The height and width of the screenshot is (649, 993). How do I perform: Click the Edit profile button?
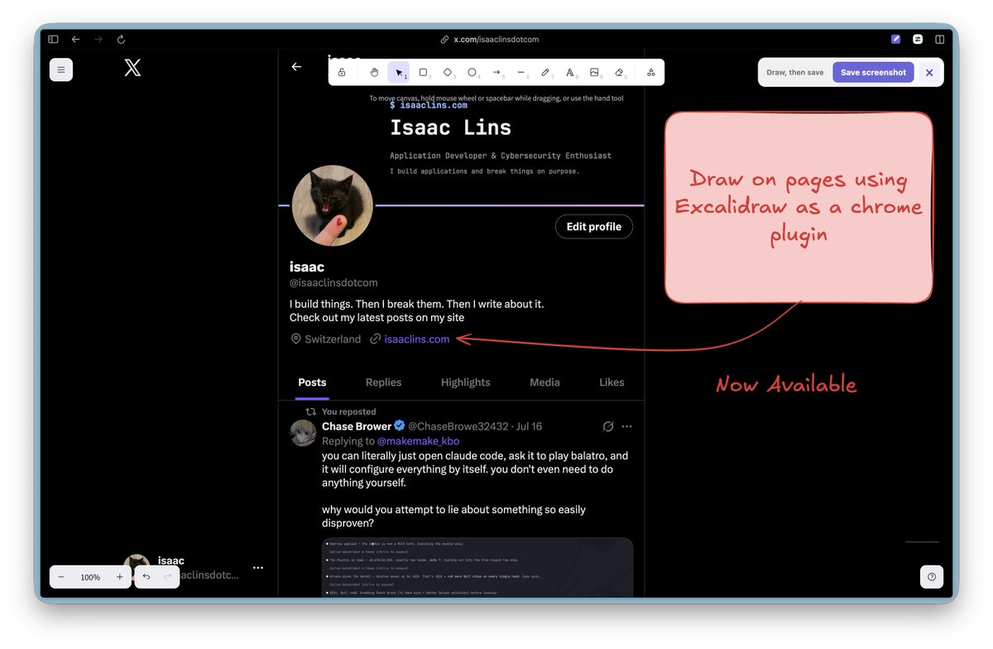[x=594, y=227]
